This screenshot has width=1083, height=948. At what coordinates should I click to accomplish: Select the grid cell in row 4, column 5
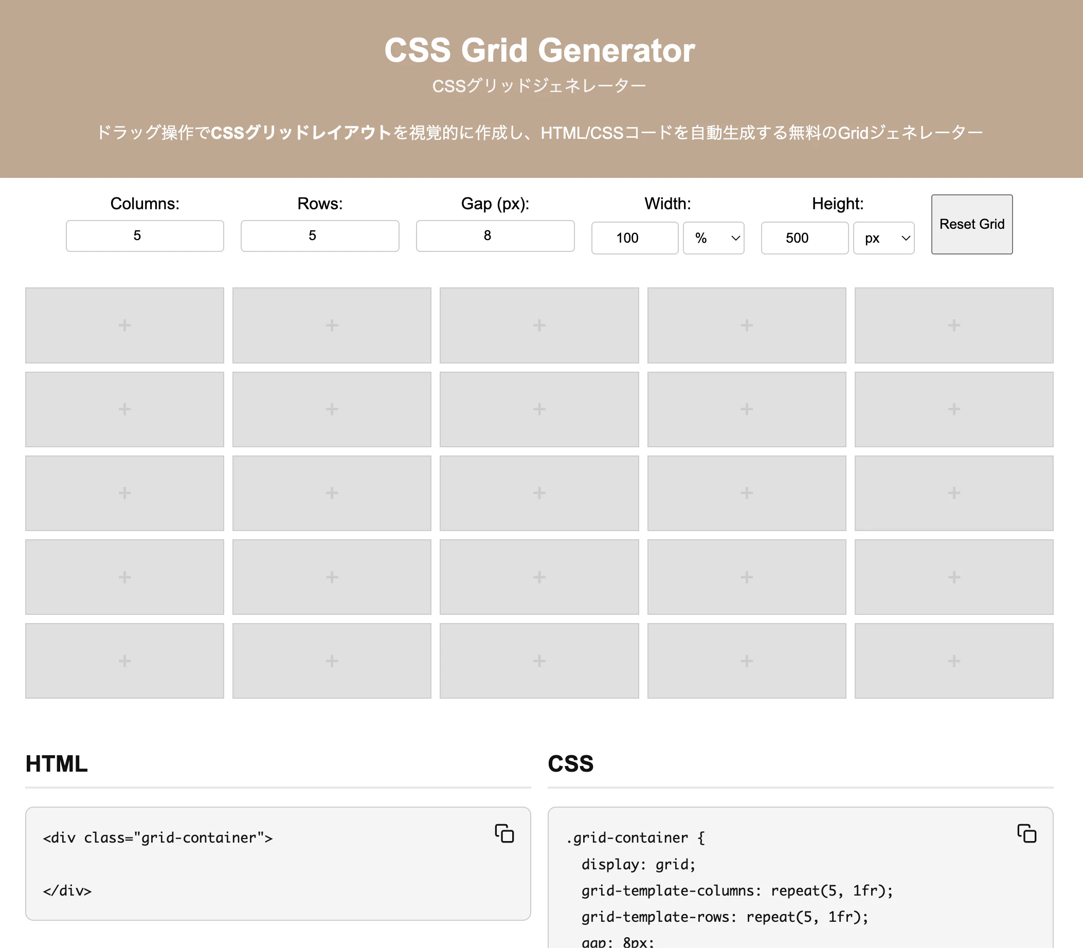coord(954,577)
